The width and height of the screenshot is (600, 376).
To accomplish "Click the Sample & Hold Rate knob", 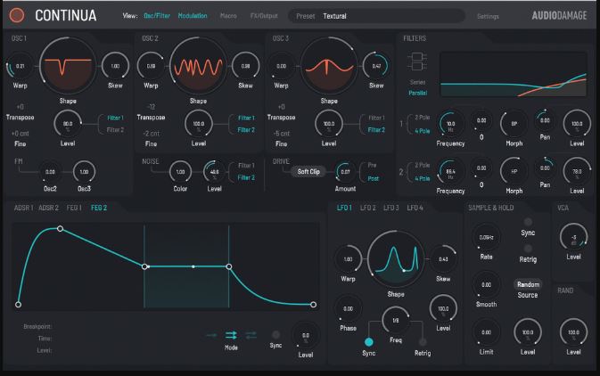I will pos(486,237).
